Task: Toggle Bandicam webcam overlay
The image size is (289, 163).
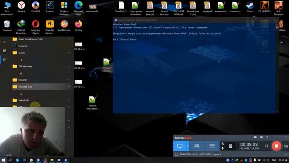Action: click(230, 146)
